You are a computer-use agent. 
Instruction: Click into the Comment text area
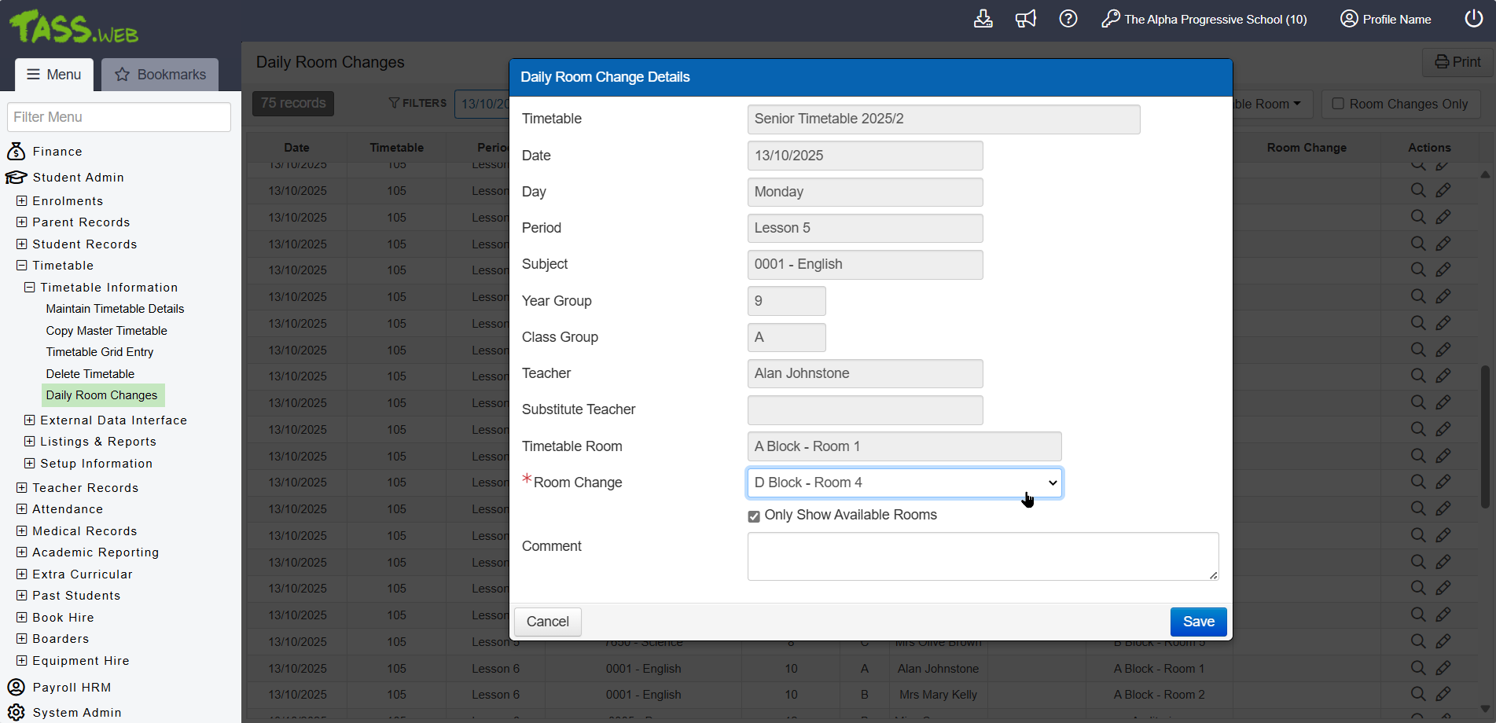[983, 556]
